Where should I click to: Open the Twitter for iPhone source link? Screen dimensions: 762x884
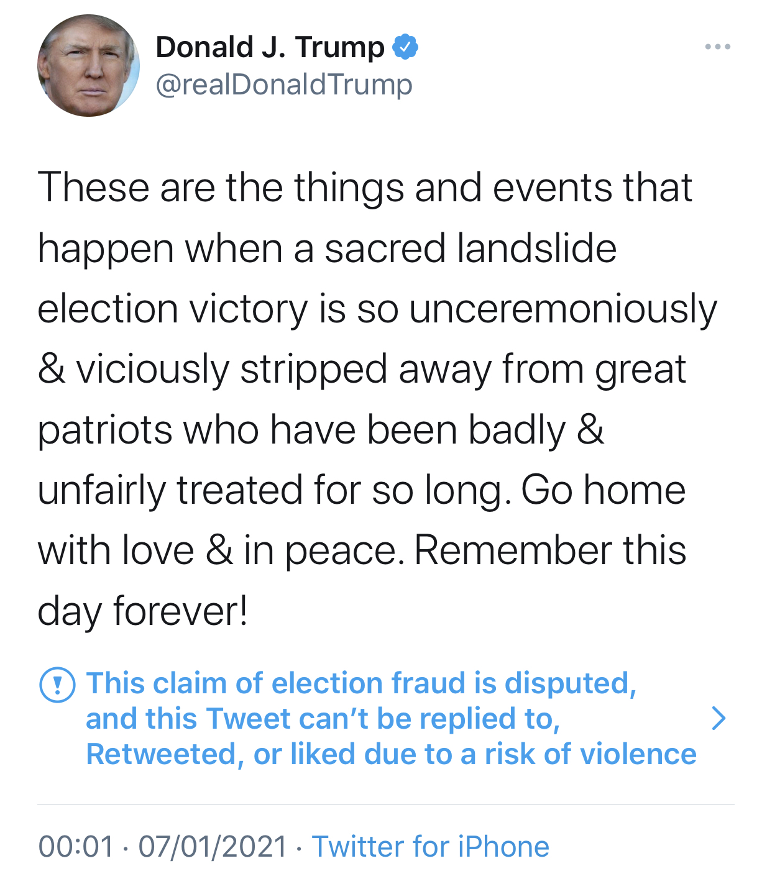pos(430,847)
